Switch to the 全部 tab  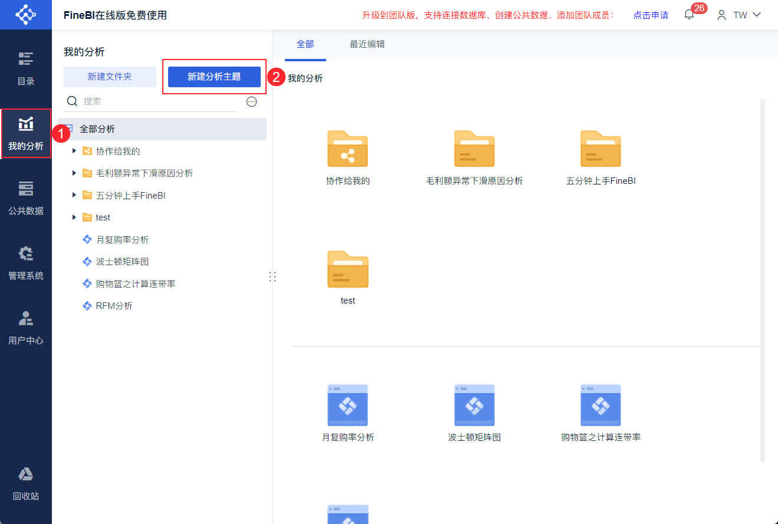306,44
